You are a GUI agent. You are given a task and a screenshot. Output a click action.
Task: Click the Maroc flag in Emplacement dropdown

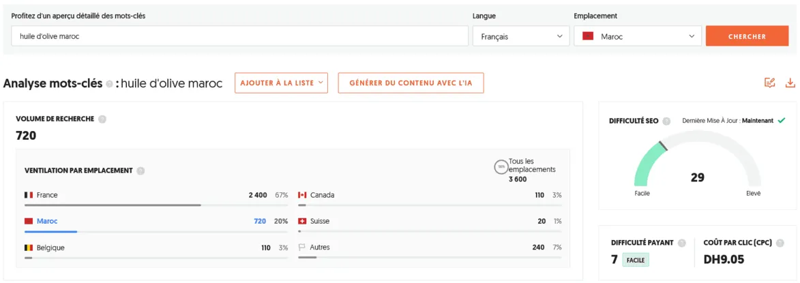click(588, 37)
